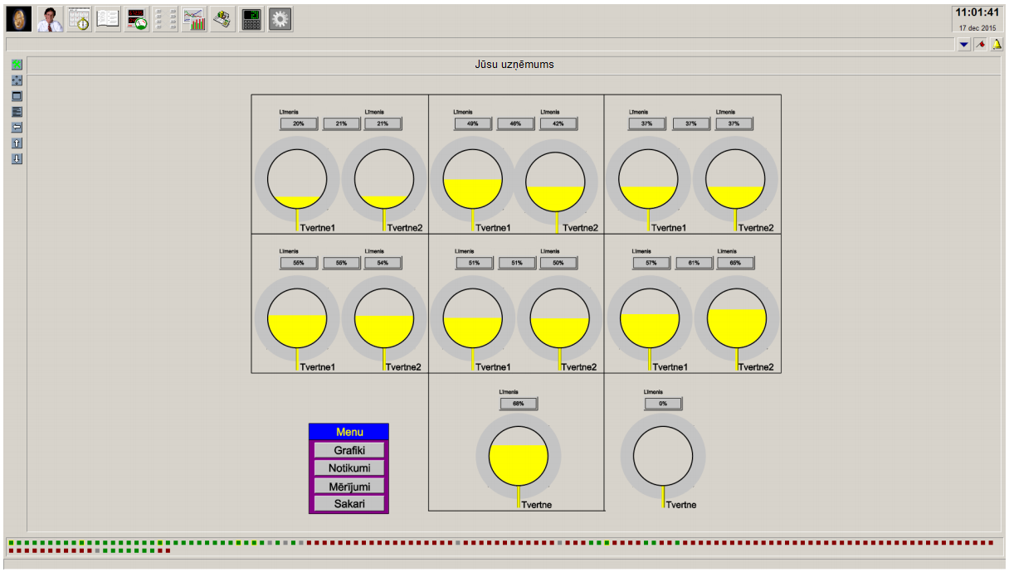
Task: Open the calculator with green display icon
Action: [x=251, y=19]
